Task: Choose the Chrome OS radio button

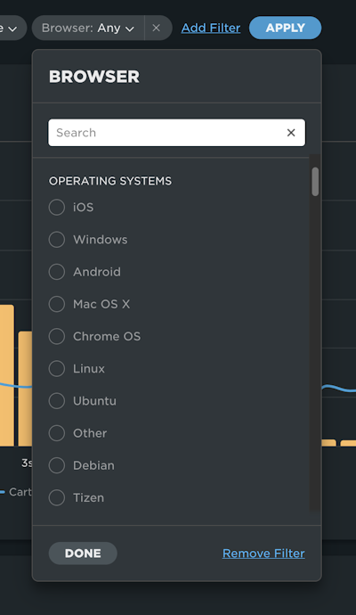Action: coord(57,336)
